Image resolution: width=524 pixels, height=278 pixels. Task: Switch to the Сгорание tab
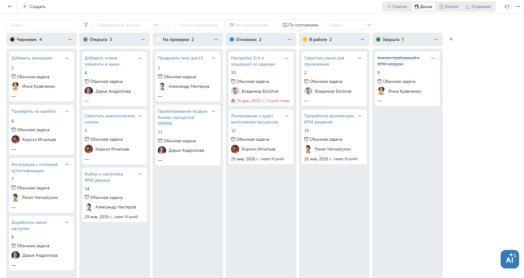[x=478, y=6]
